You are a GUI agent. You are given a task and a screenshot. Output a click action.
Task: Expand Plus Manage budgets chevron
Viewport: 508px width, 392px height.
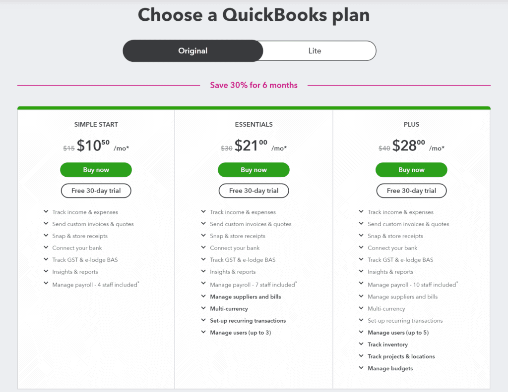[x=361, y=368]
